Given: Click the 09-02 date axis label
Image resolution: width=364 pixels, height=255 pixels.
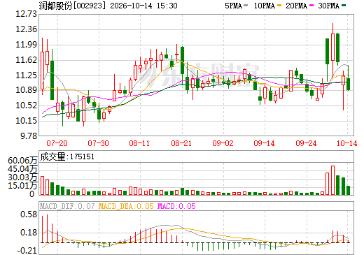Looking at the screenshot, I should 223,143.
